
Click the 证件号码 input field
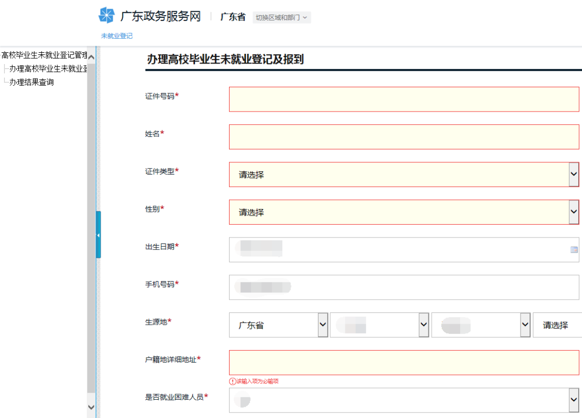404,99
